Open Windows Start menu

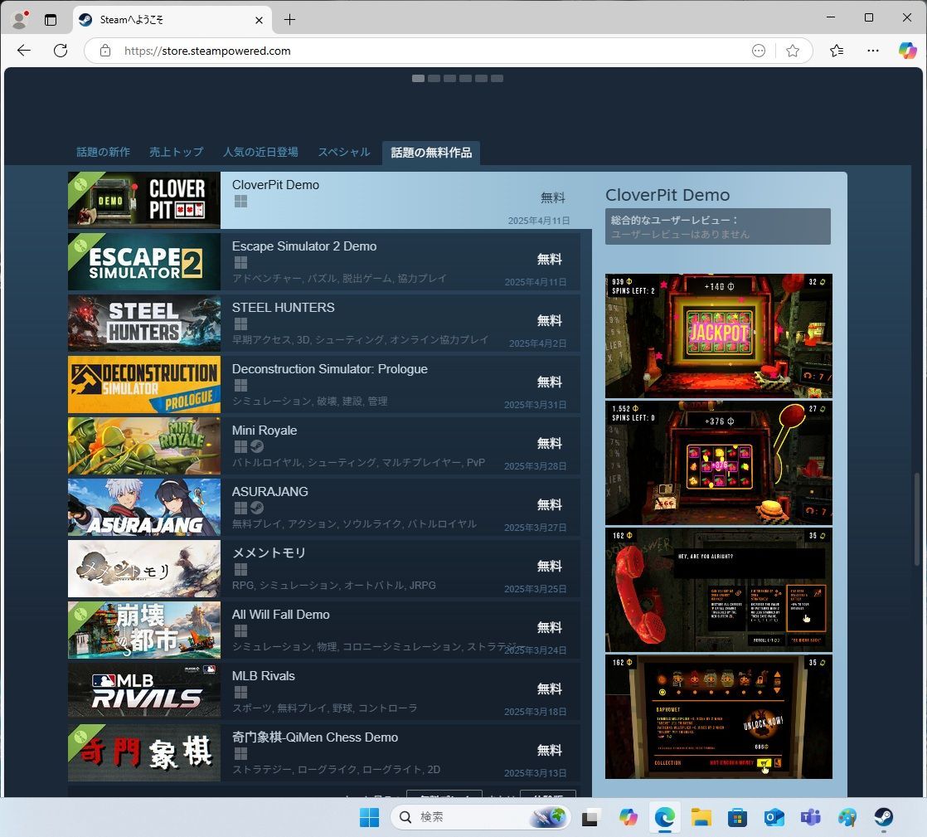pos(370,817)
